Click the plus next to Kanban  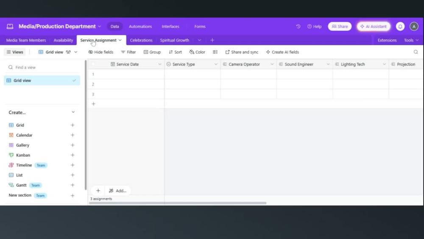click(x=73, y=155)
